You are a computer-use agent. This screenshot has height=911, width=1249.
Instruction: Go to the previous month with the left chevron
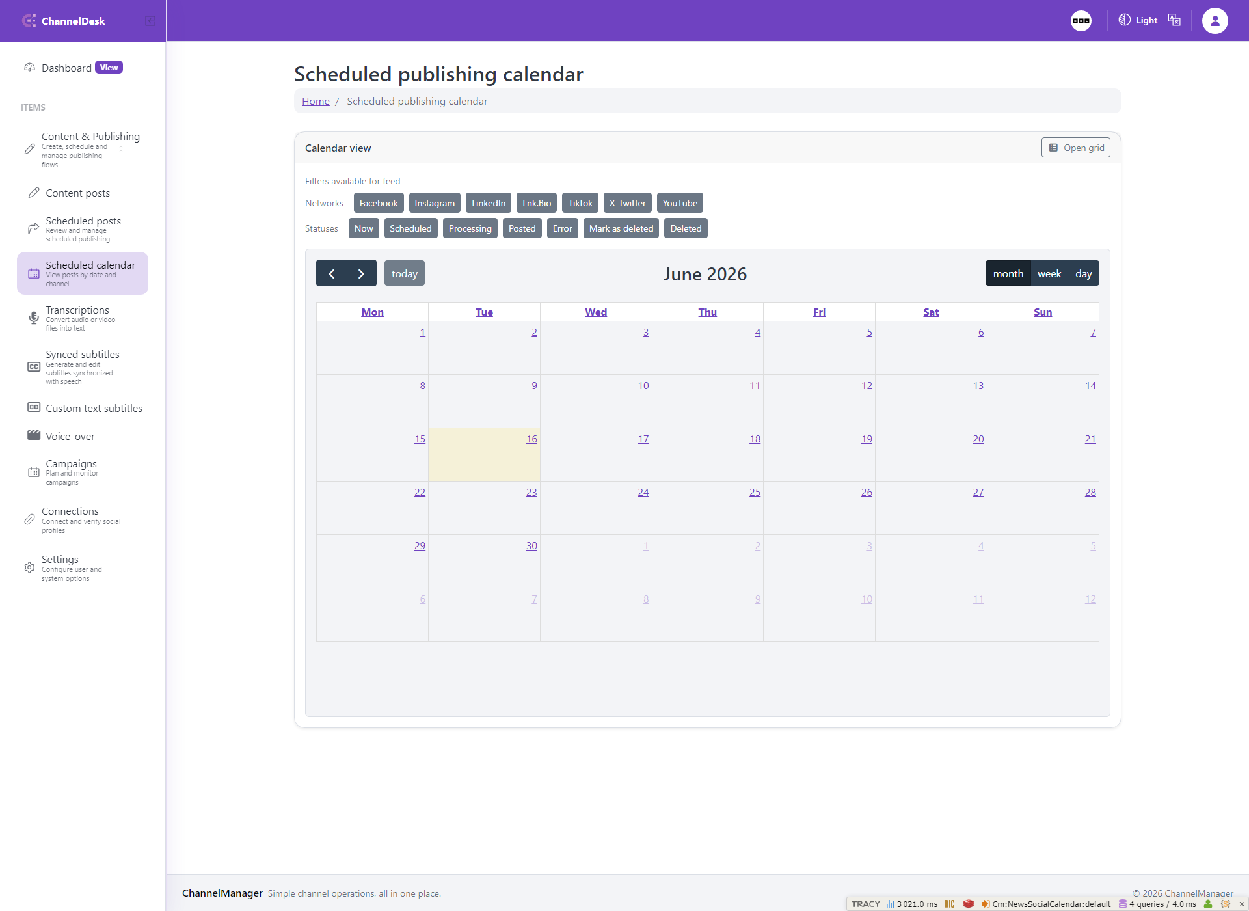click(332, 273)
